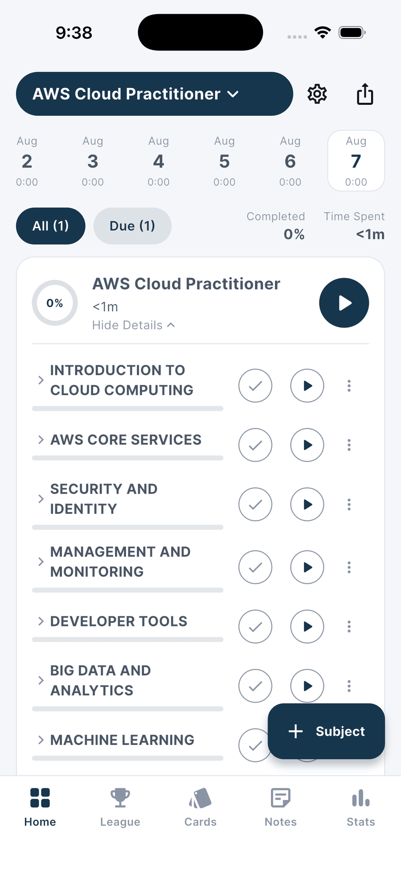The image size is (401, 872).
Task: Play Introduction to Cloud Computing topic
Action: 307,386
